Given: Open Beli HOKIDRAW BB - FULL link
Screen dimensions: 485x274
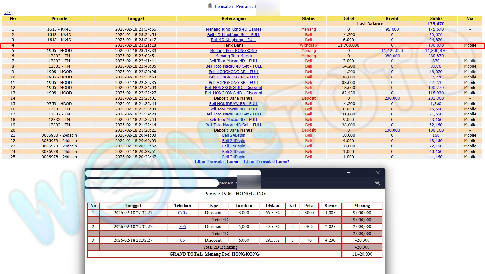Looking at the screenshot, I should pyautogui.click(x=233, y=104).
